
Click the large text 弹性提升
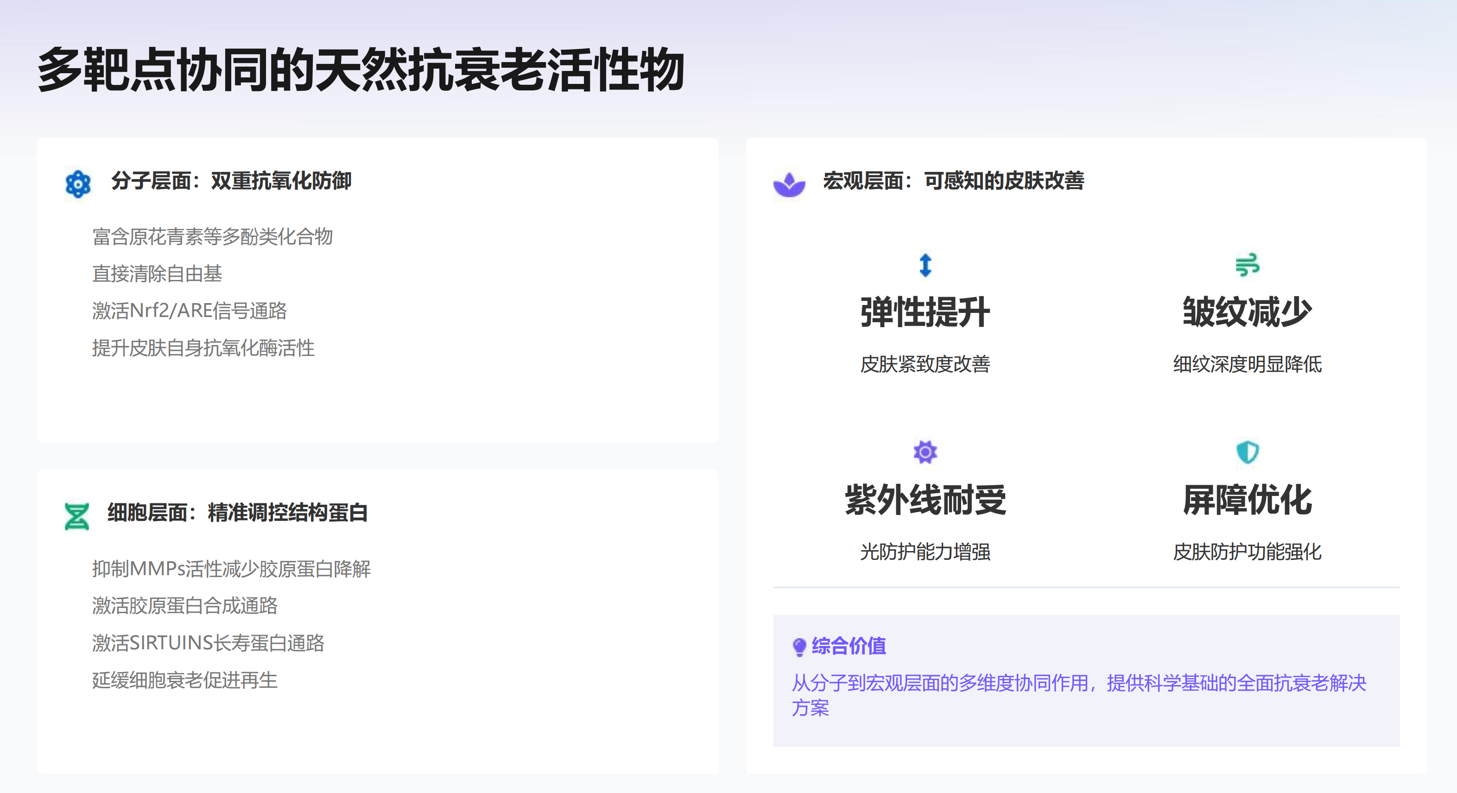click(925, 311)
